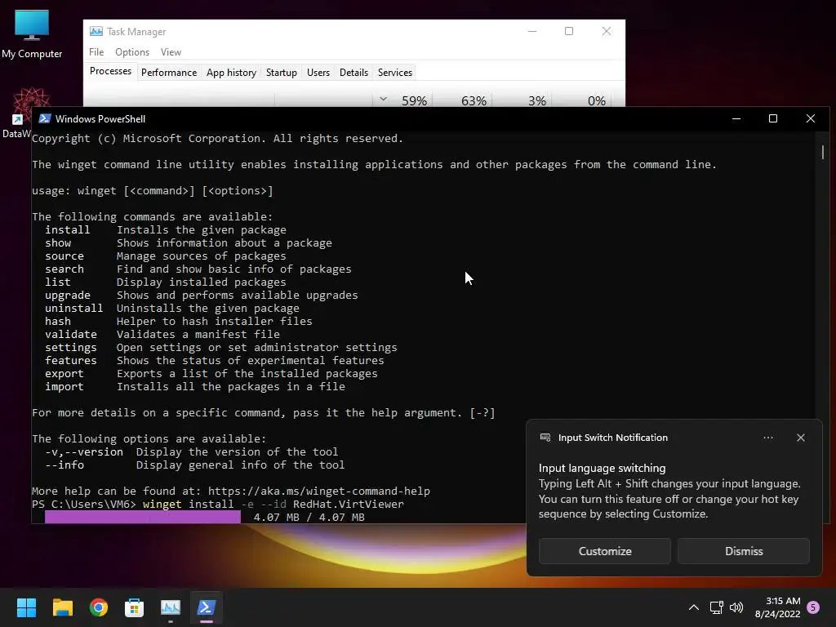836x627 pixels.
Task: Click the 'uninstall' command in the list
Action: pyautogui.click(x=73, y=308)
